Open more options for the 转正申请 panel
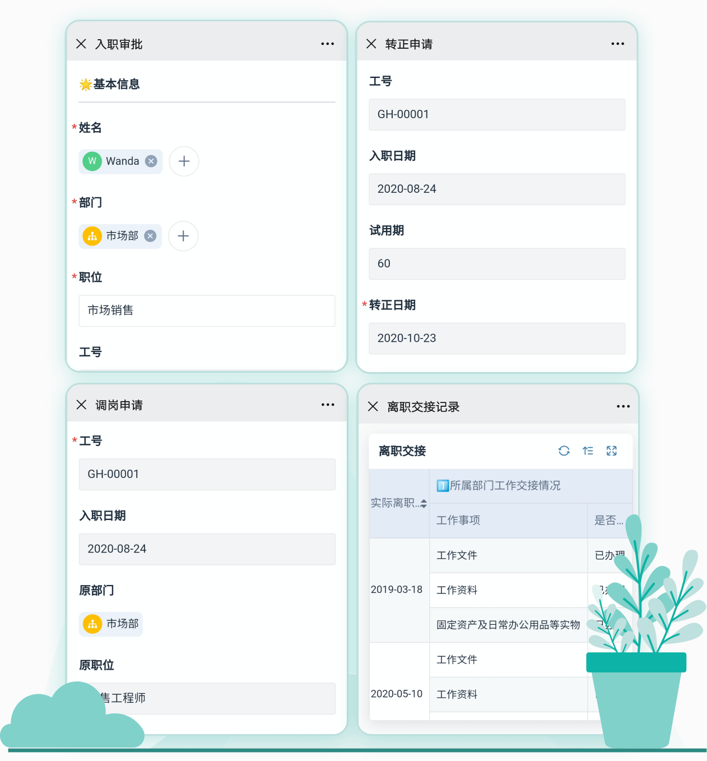The height and width of the screenshot is (761, 707). [x=618, y=44]
